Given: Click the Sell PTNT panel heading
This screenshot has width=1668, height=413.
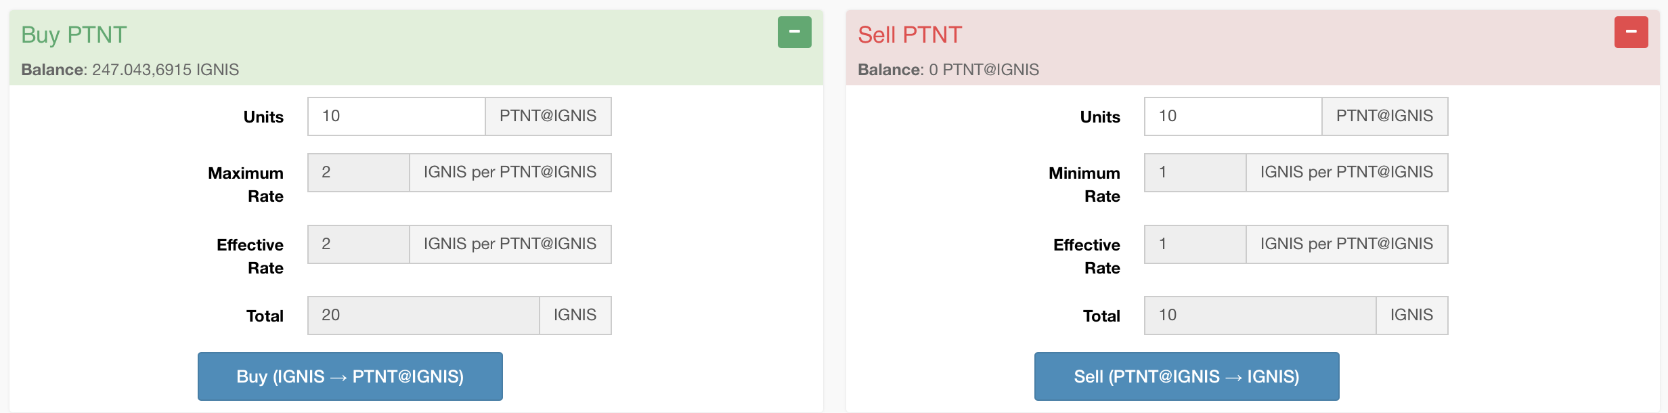Looking at the screenshot, I should pos(910,35).
